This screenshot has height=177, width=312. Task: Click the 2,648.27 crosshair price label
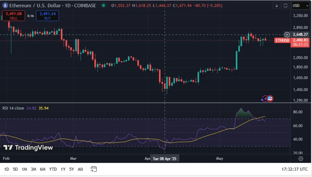coord(300,34)
